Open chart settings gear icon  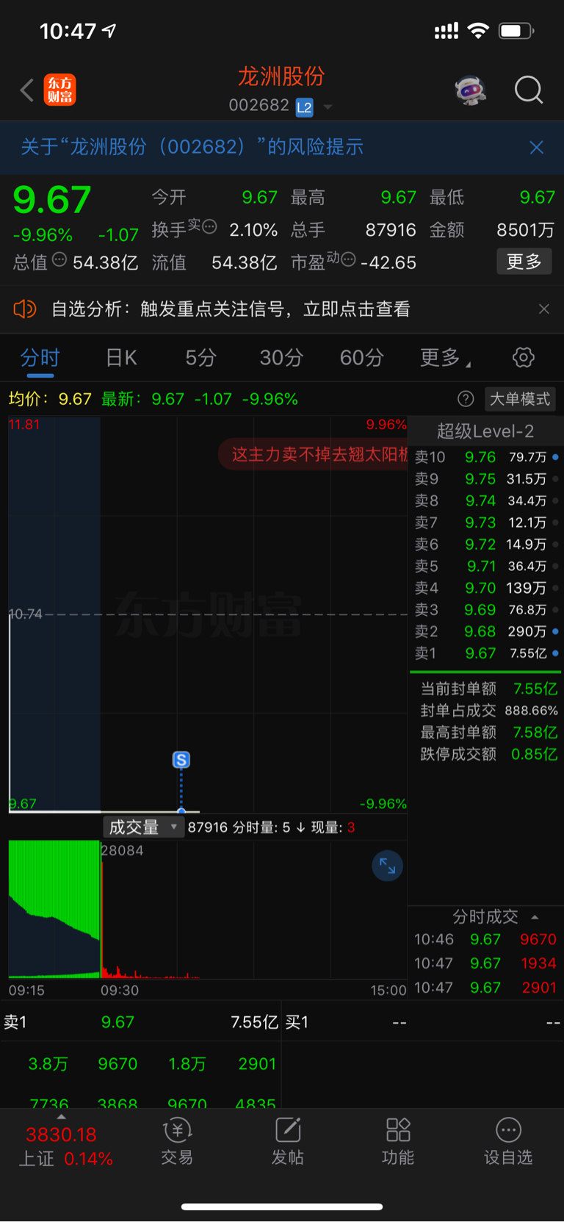coord(523,358)
